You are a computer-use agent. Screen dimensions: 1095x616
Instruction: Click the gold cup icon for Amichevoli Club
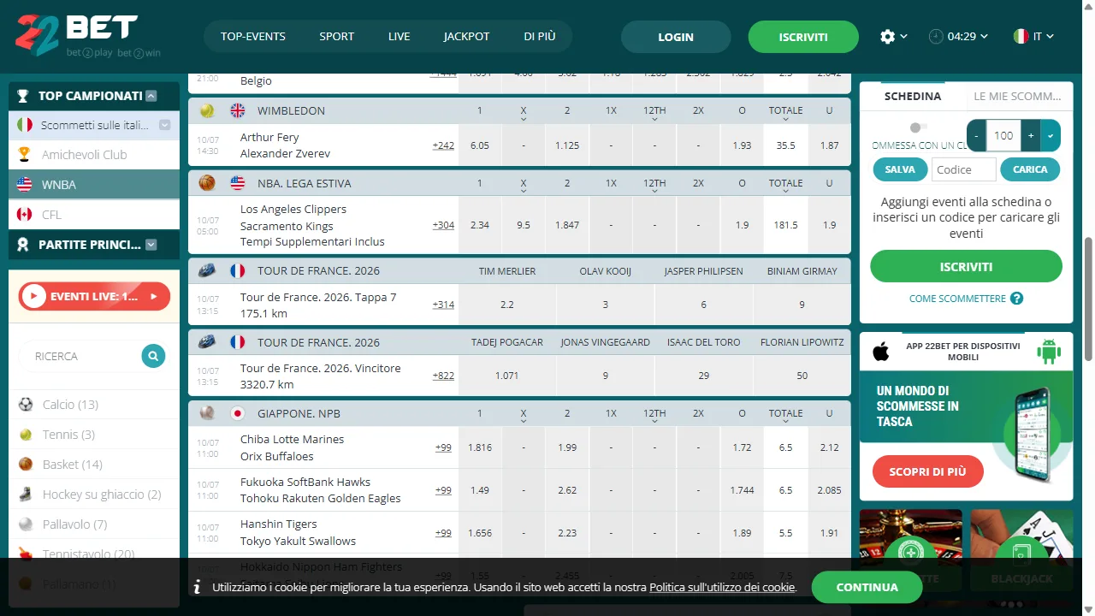25,155
